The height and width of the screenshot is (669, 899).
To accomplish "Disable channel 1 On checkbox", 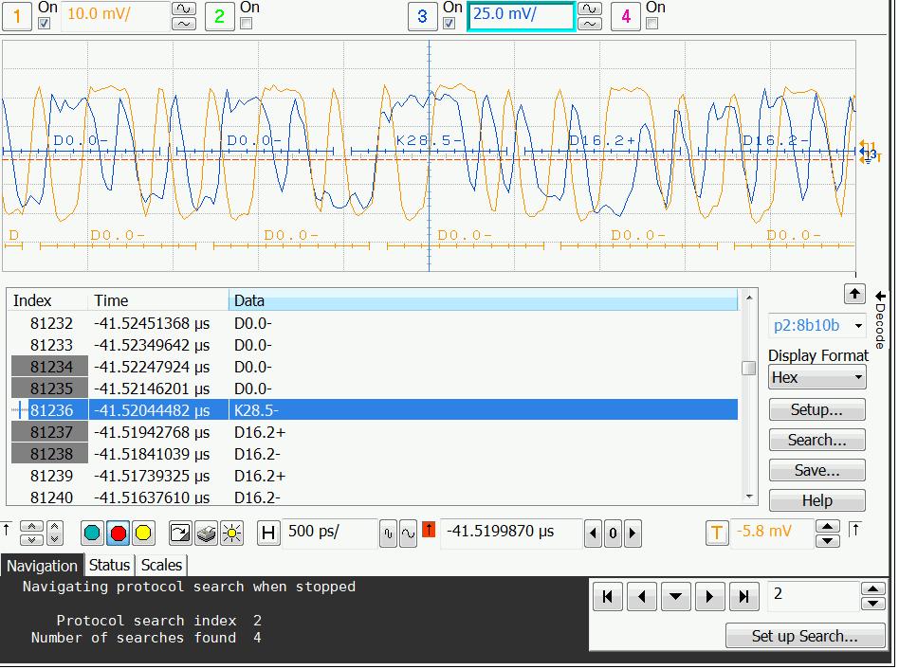I will click(x=45, y=24).
